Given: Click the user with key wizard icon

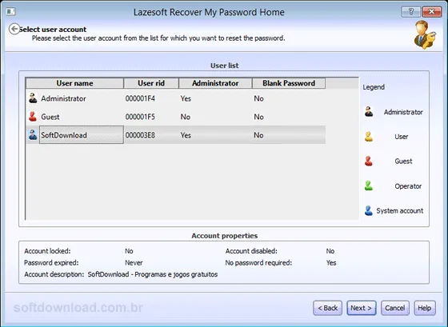Looking at the screenshot, I should click(x=425, y=35).
